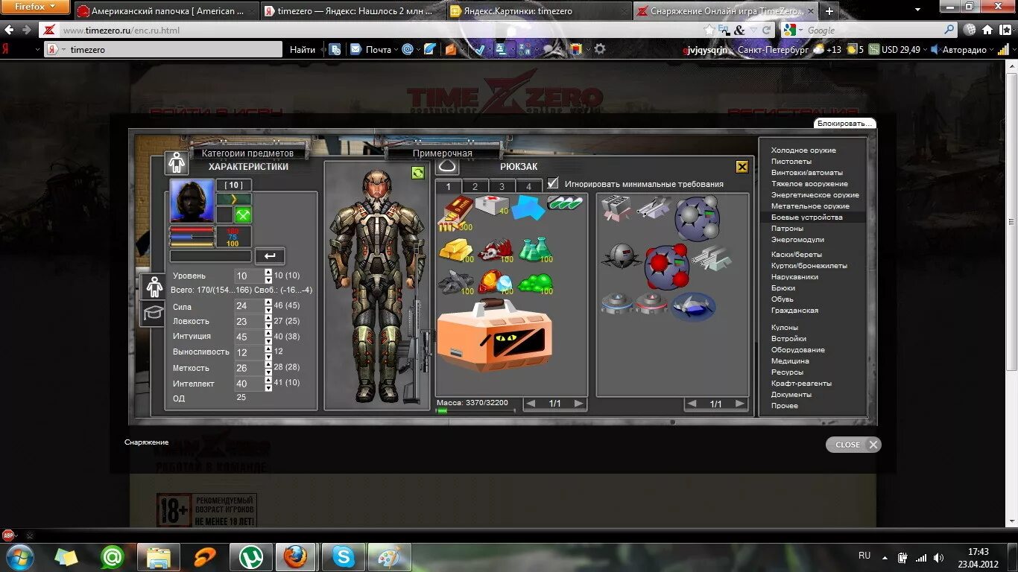Click the character name input field

point(211,256)
